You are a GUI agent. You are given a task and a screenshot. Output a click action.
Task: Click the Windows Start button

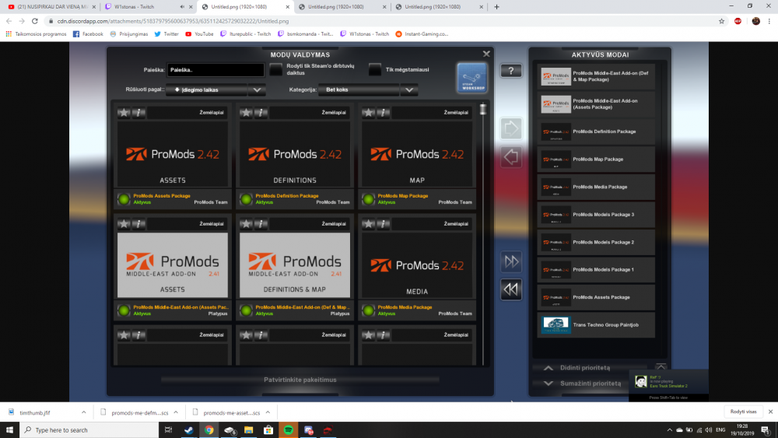click(9, 430)
